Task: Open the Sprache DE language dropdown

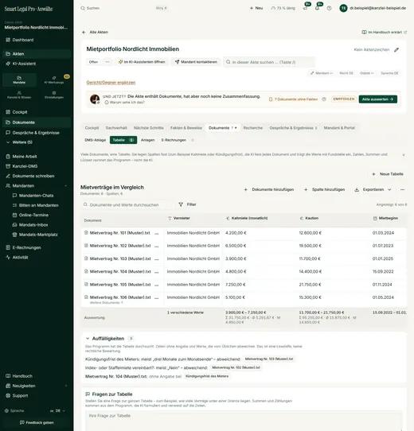Action: [x=58, y=411]
